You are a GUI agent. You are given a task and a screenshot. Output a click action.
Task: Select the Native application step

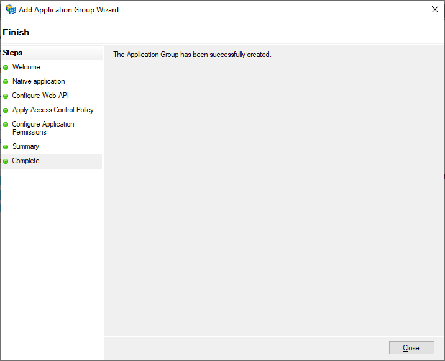point(39,81)
